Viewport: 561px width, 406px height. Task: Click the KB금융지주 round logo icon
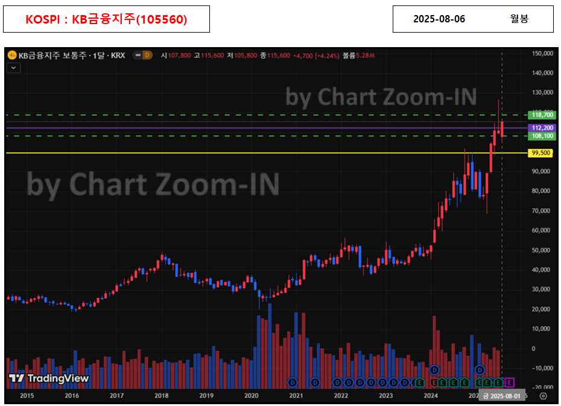pos(12,55)
